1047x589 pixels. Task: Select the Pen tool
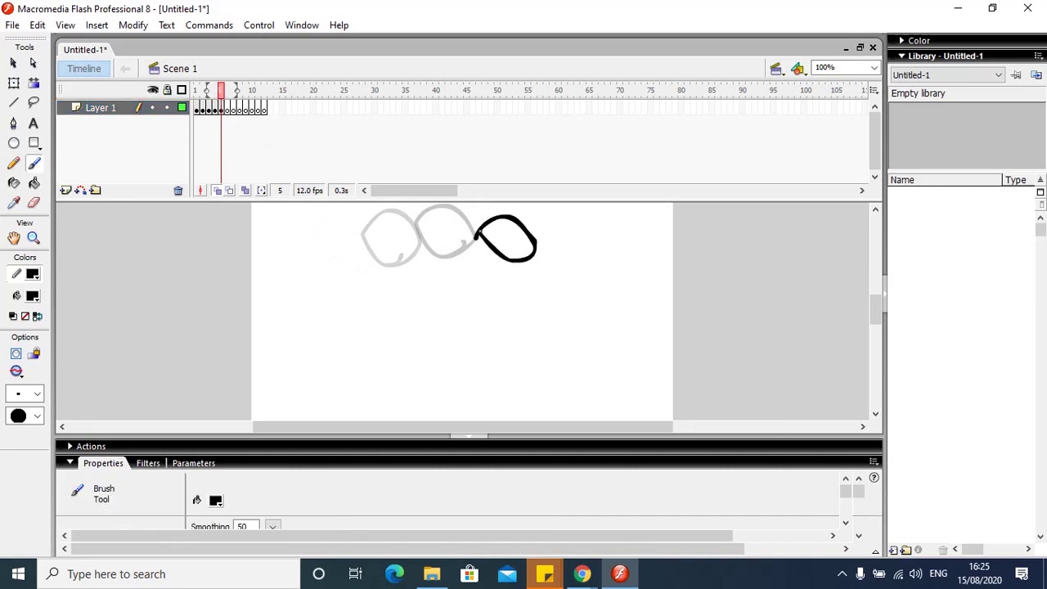[x=13, y=123]
